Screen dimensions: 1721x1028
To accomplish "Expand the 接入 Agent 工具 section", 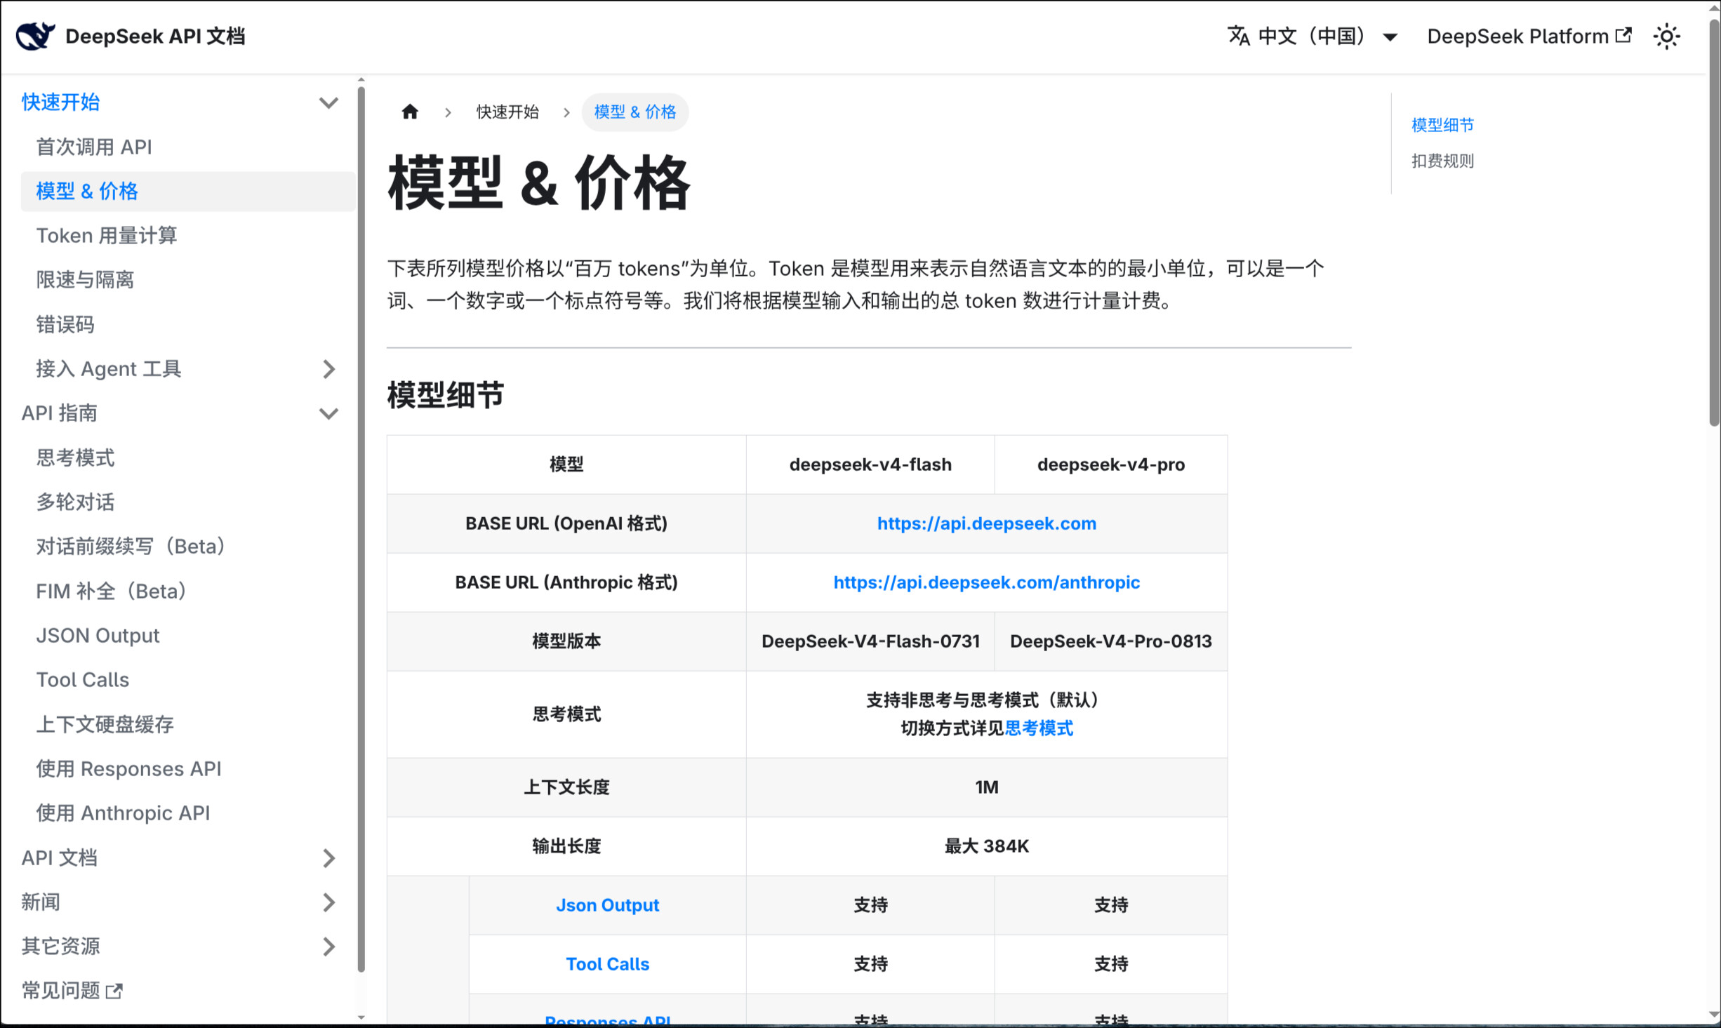I will tap(328, 369).
